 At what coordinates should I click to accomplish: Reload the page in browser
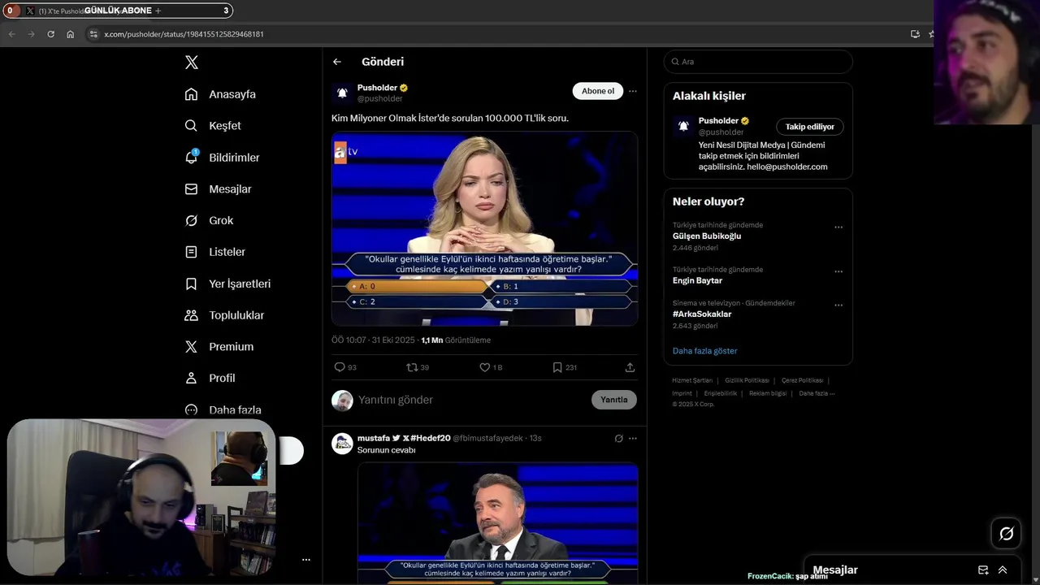coord(50,34)
